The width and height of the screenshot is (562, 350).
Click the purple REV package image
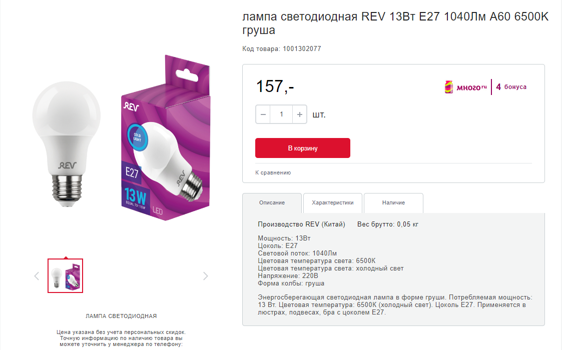pos(165,138)
